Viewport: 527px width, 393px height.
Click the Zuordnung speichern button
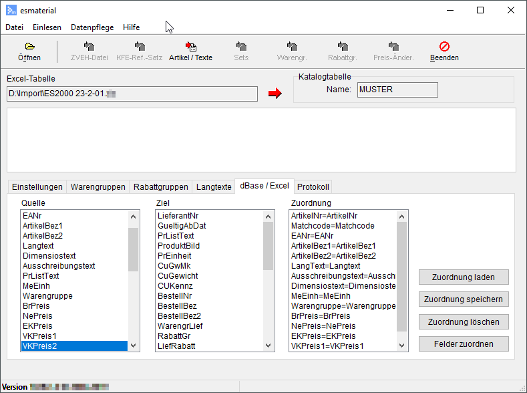click(x=464, y=299)
